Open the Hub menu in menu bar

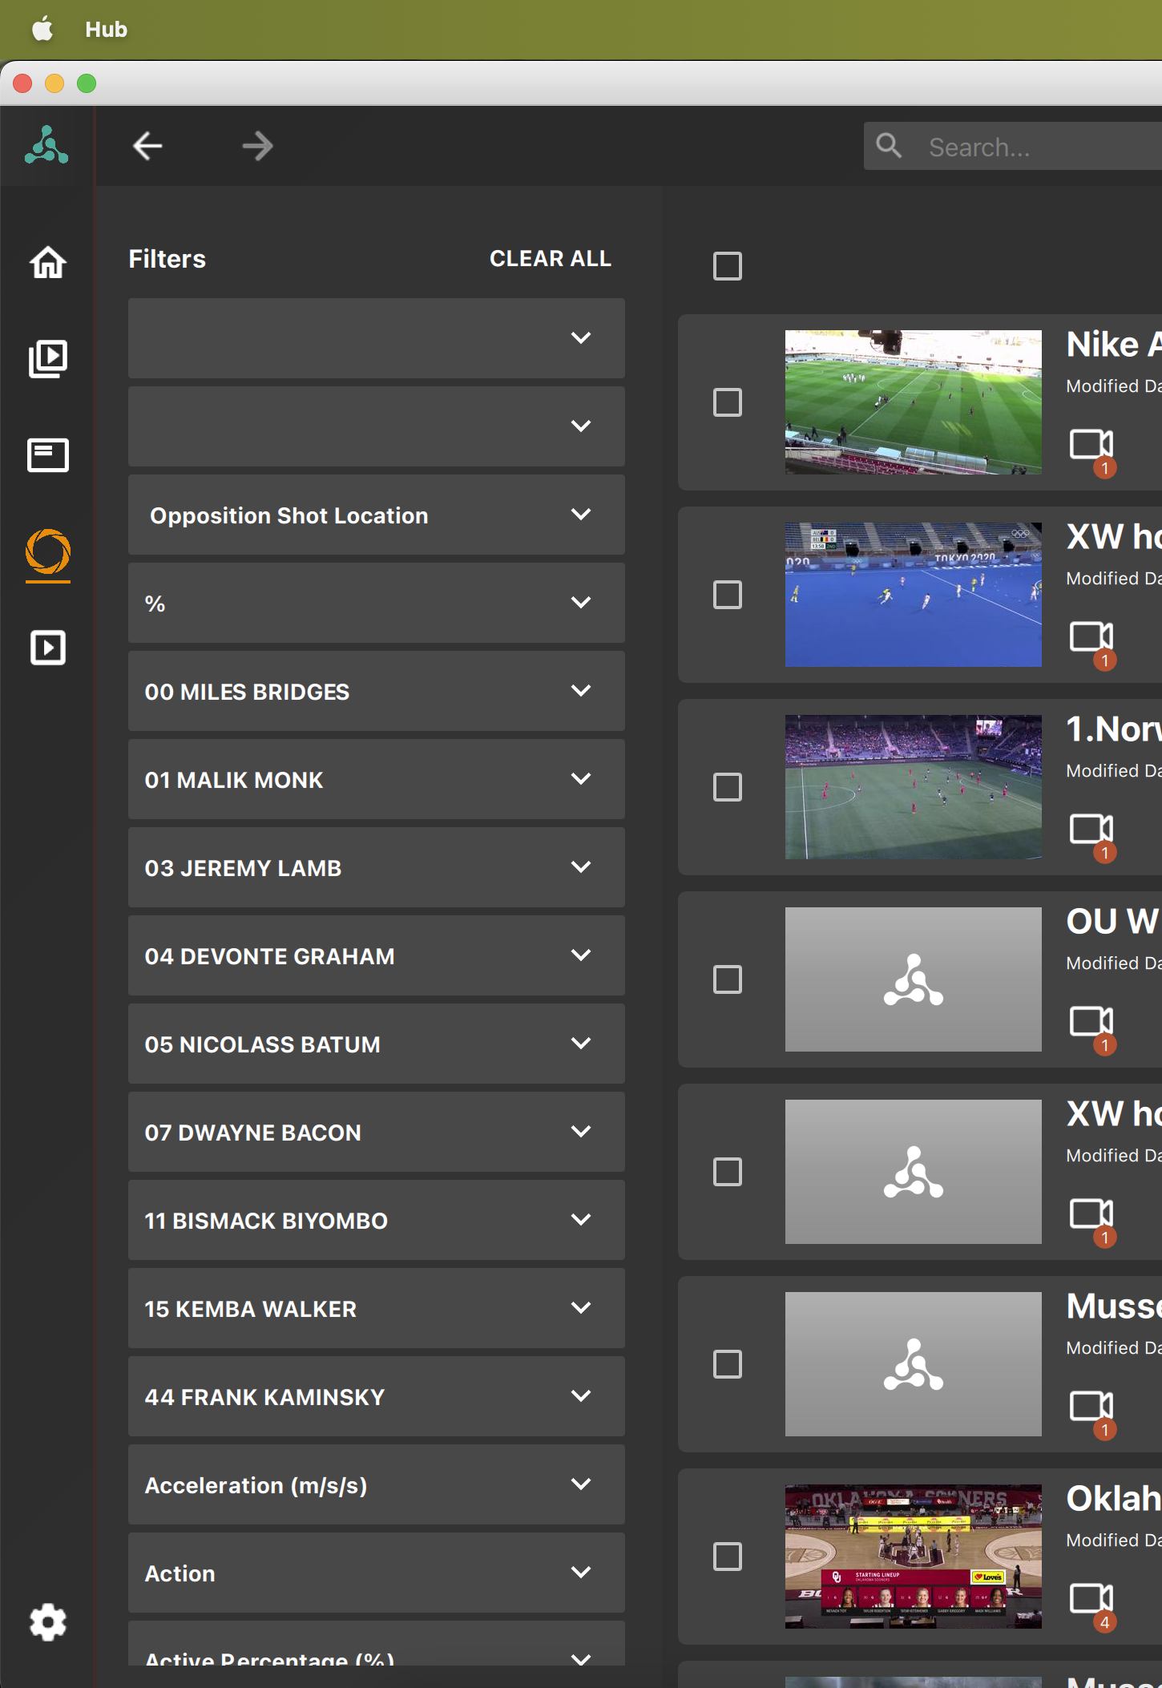[x=107, y=29]
